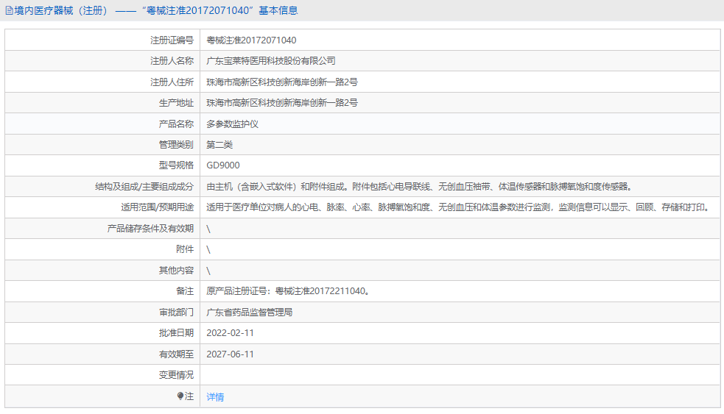Open the 详情 link in the note row
The width and height of the screenshot is (724, 414).
[215, 397]
